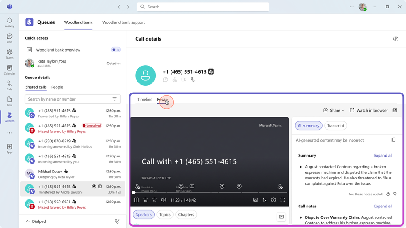Open call answered by Chris Naidoo
406x228 pixels.
point(72,144)
